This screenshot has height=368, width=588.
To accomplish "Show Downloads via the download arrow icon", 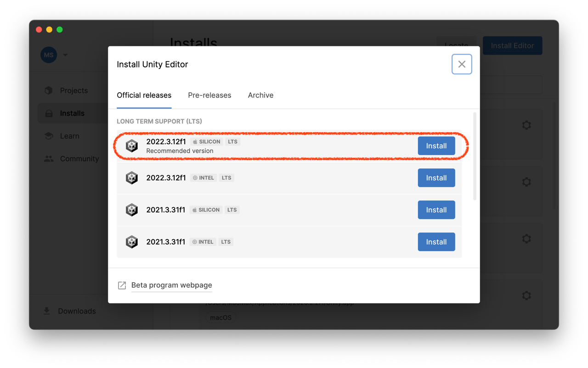I will point(47,311).
